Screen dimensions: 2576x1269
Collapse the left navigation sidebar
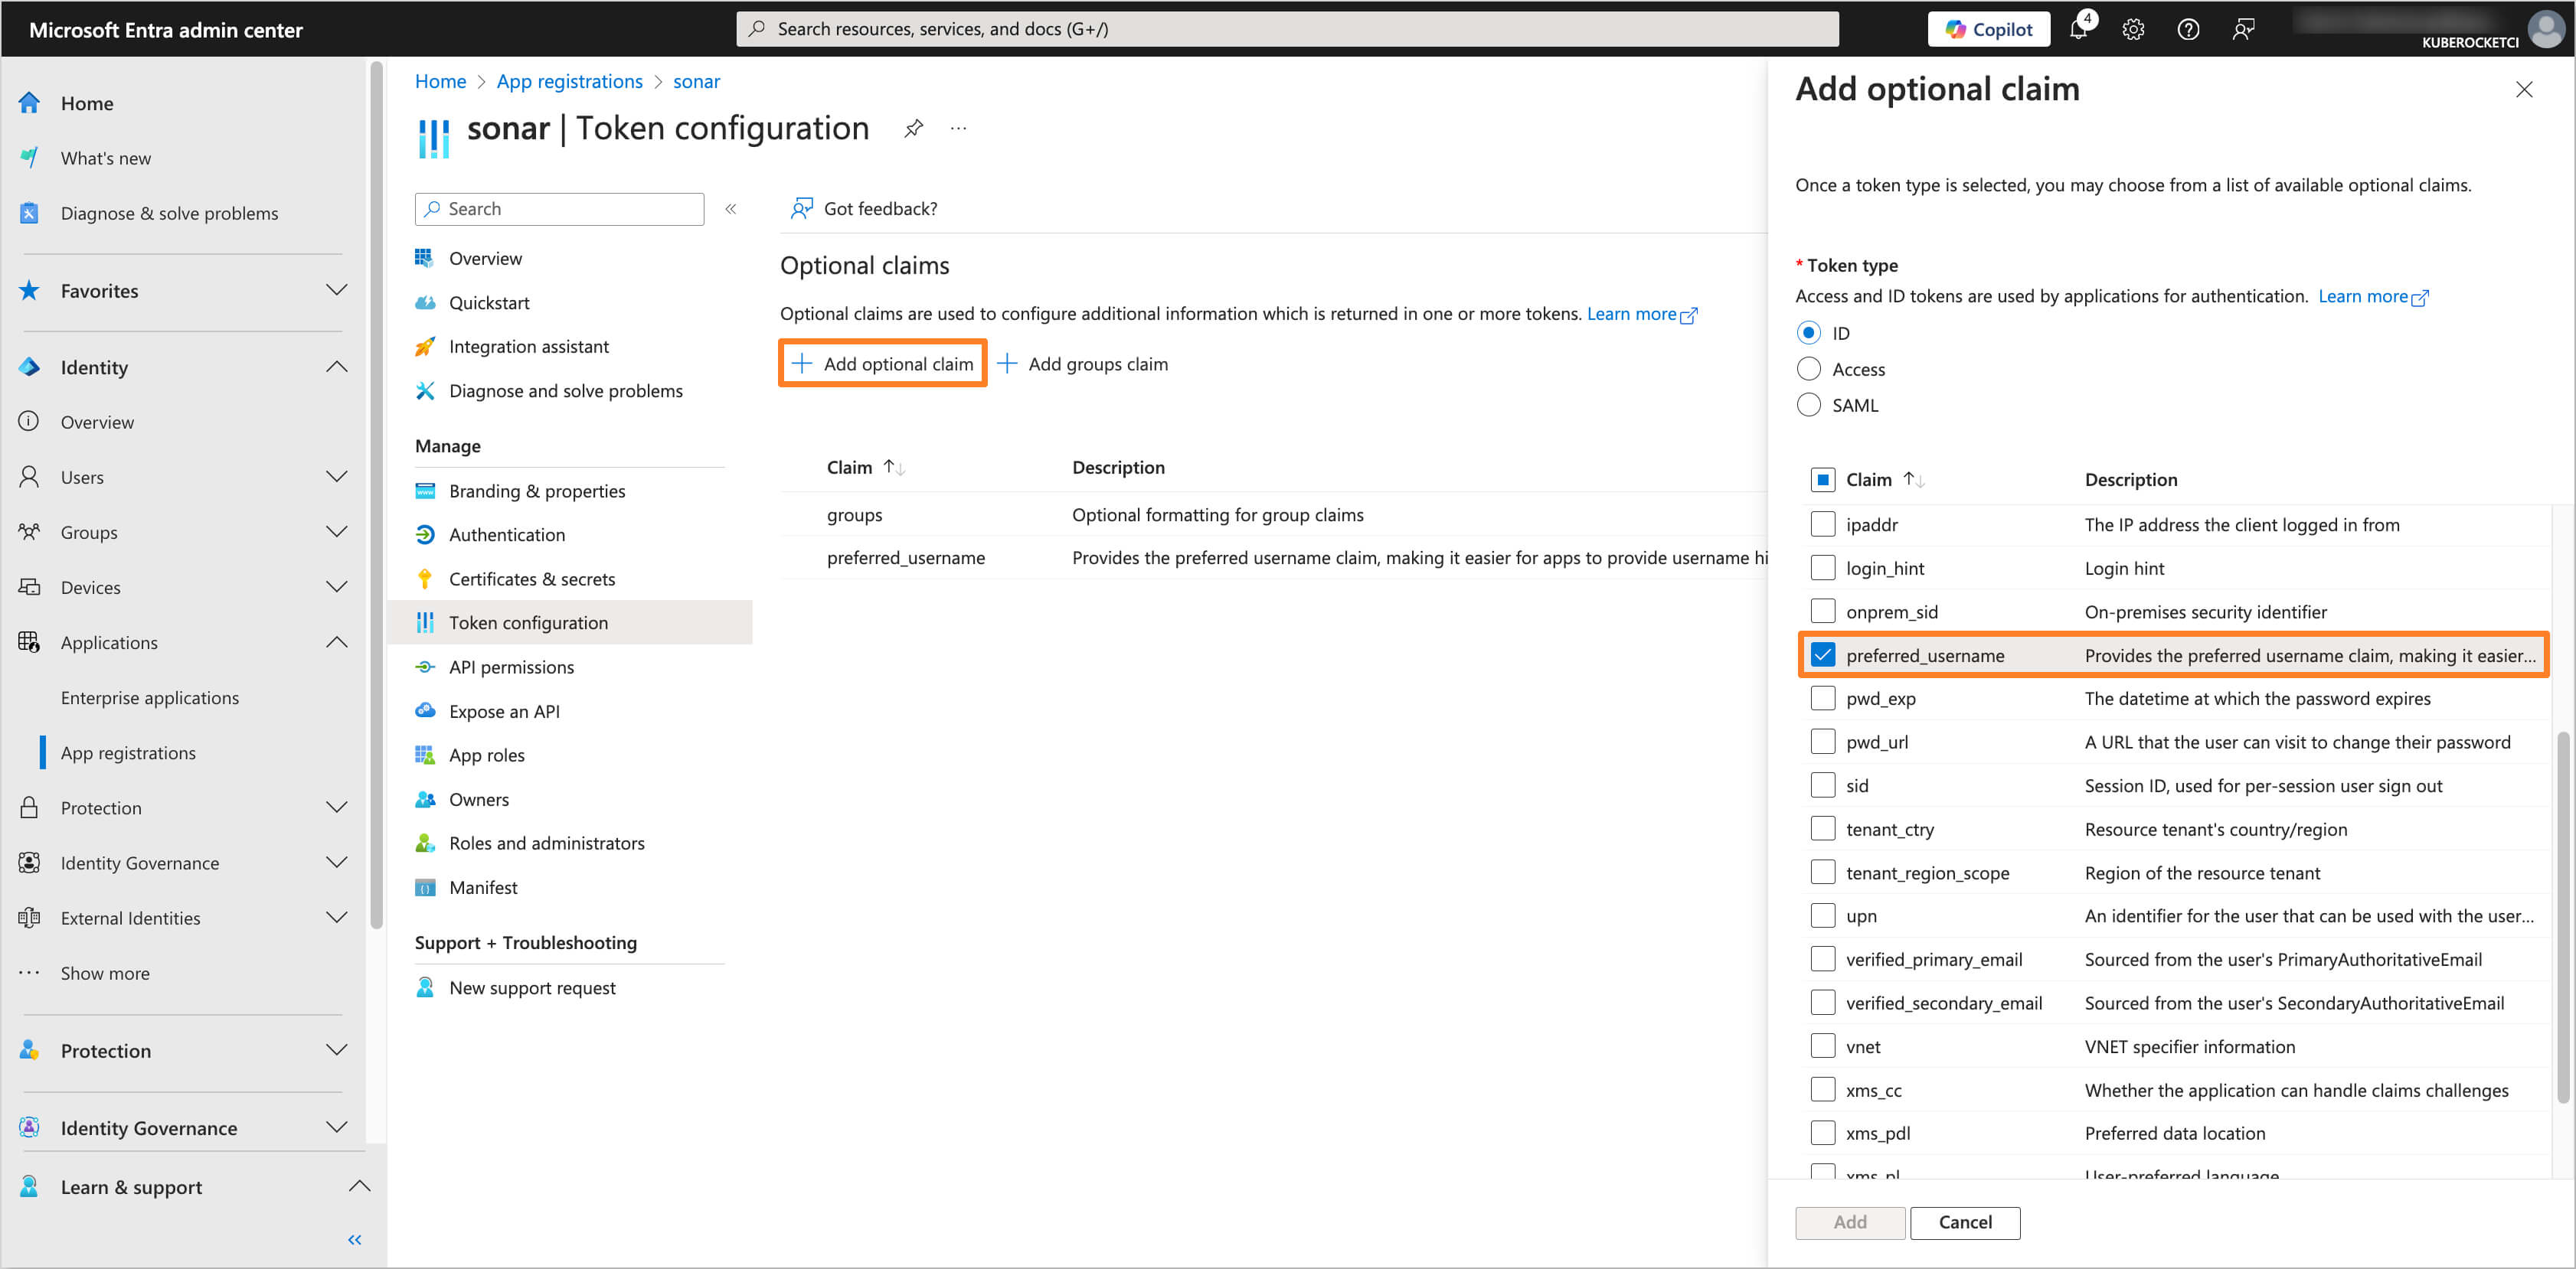coord(354,1240)
